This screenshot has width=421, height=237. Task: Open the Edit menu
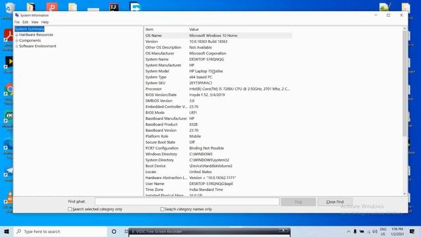point(26,22)
